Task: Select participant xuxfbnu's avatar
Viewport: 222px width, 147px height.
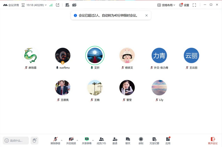Action: 63,55
